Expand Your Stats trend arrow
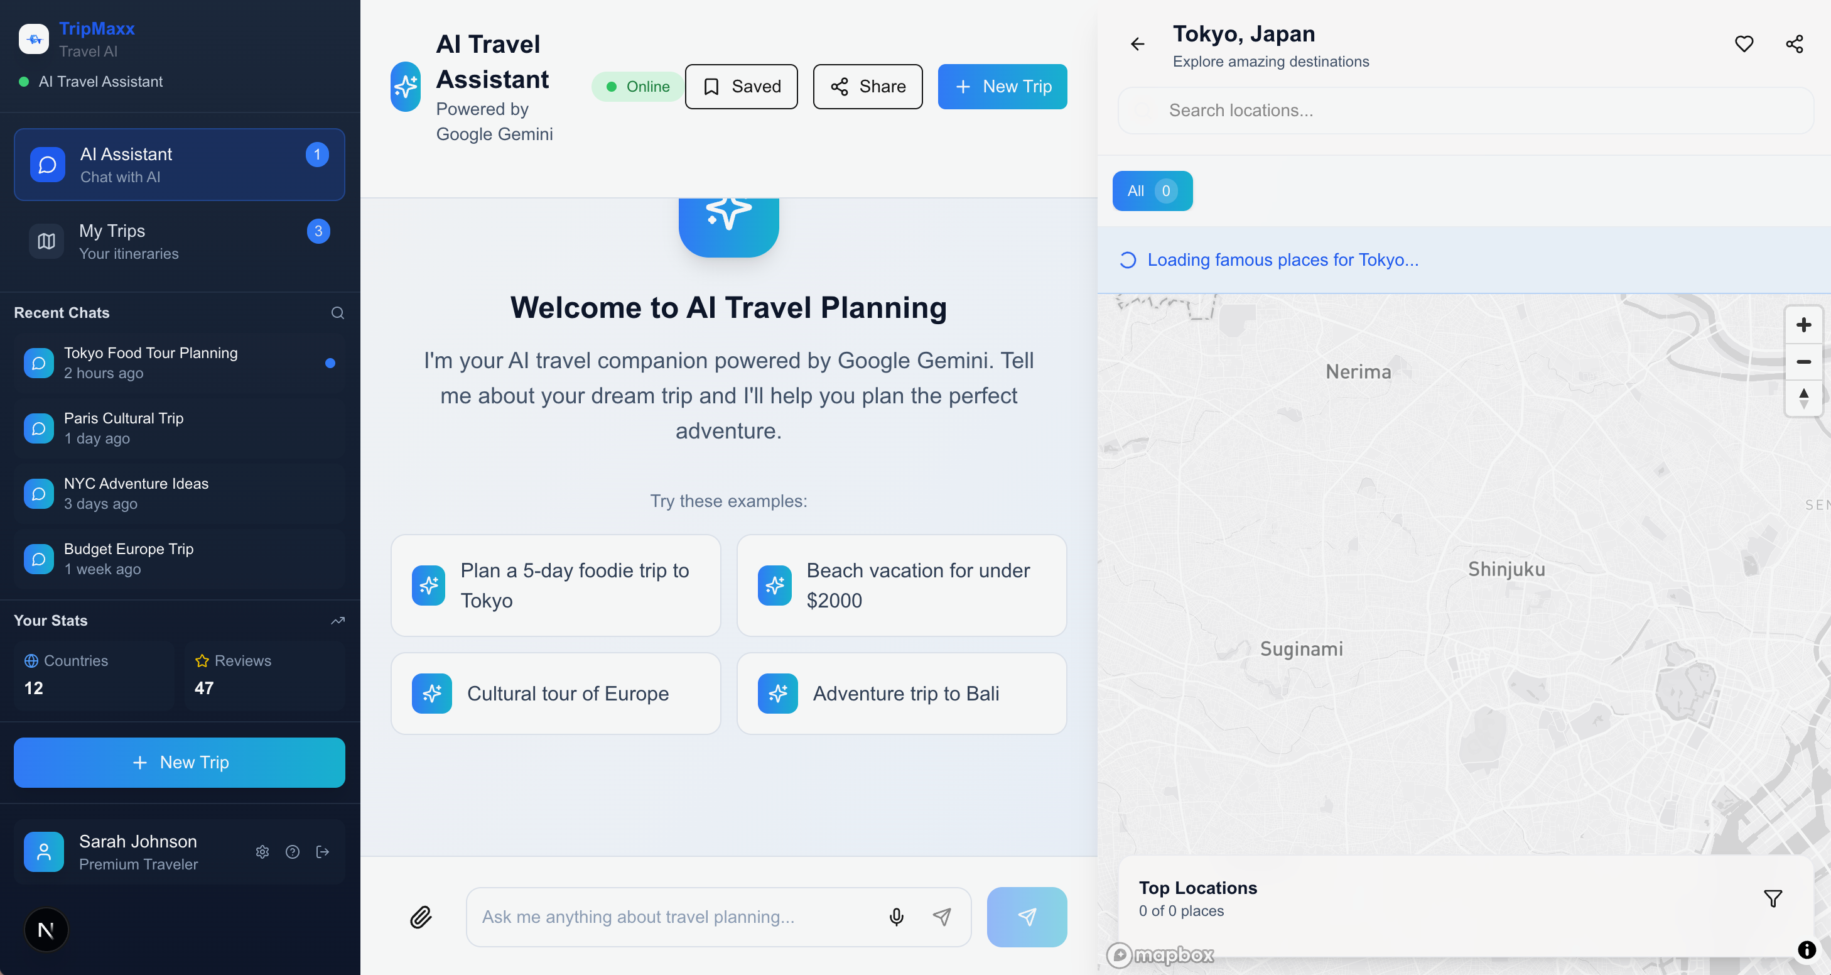Image resolution: width=1831 pixels, height=975 pixels. coord(338,620)
